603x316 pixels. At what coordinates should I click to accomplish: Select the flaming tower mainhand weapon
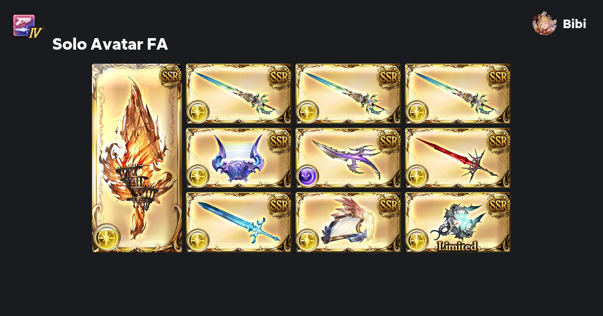[137, 158]
